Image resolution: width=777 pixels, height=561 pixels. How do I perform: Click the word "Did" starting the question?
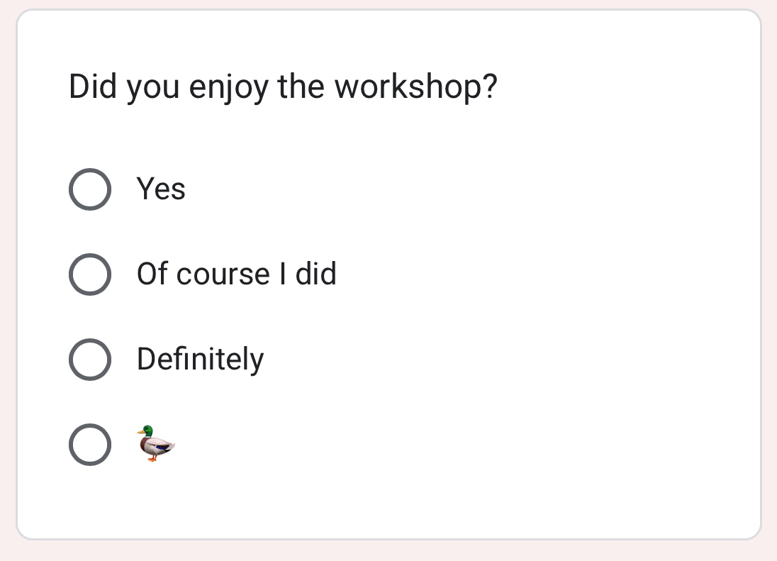[94, 87]
